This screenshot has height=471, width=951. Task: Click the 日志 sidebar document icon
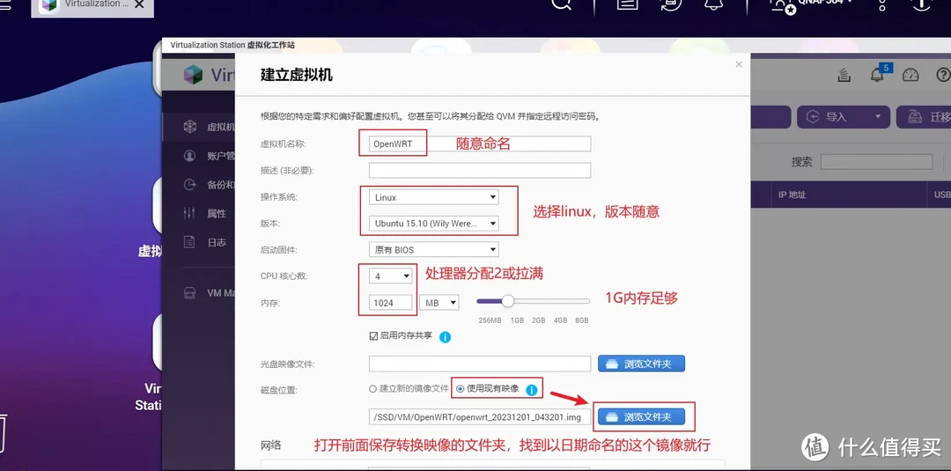point(189,242)
